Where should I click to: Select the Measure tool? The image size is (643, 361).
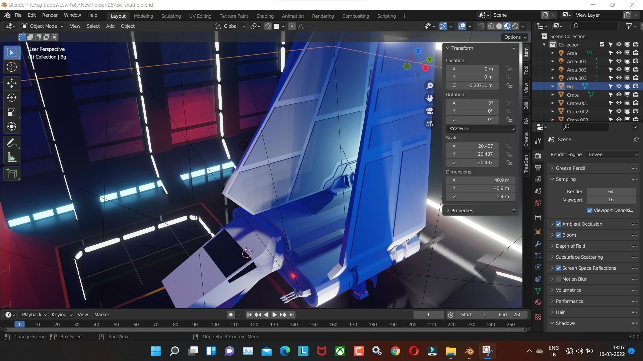pos(12,157)
